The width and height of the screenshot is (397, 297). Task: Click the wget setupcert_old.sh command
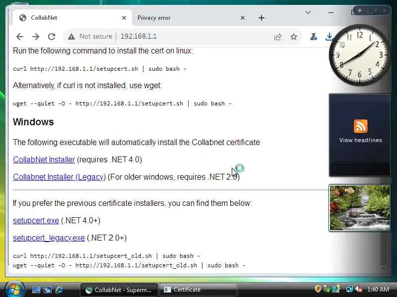[129, 265]
